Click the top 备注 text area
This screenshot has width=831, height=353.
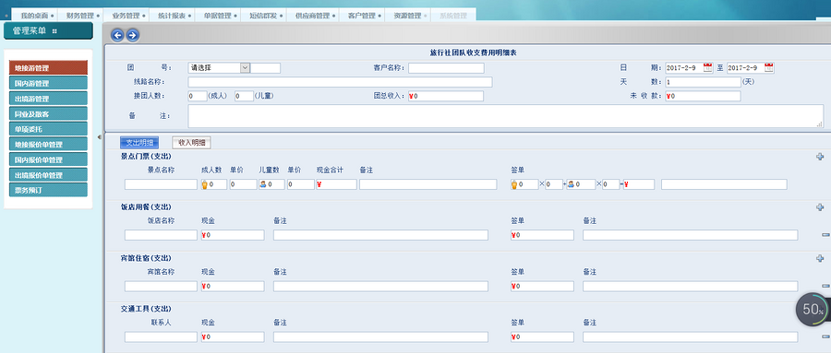506,116
